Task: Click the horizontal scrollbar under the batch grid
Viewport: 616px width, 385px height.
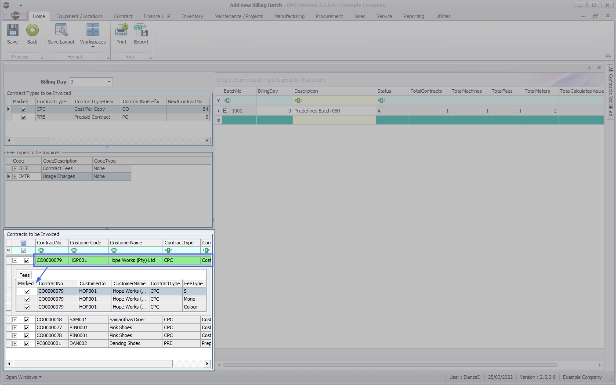Action: point(389,365)
